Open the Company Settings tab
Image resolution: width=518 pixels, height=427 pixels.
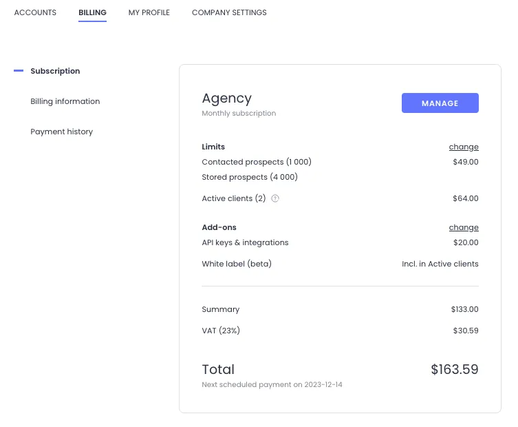coord(229,12)
